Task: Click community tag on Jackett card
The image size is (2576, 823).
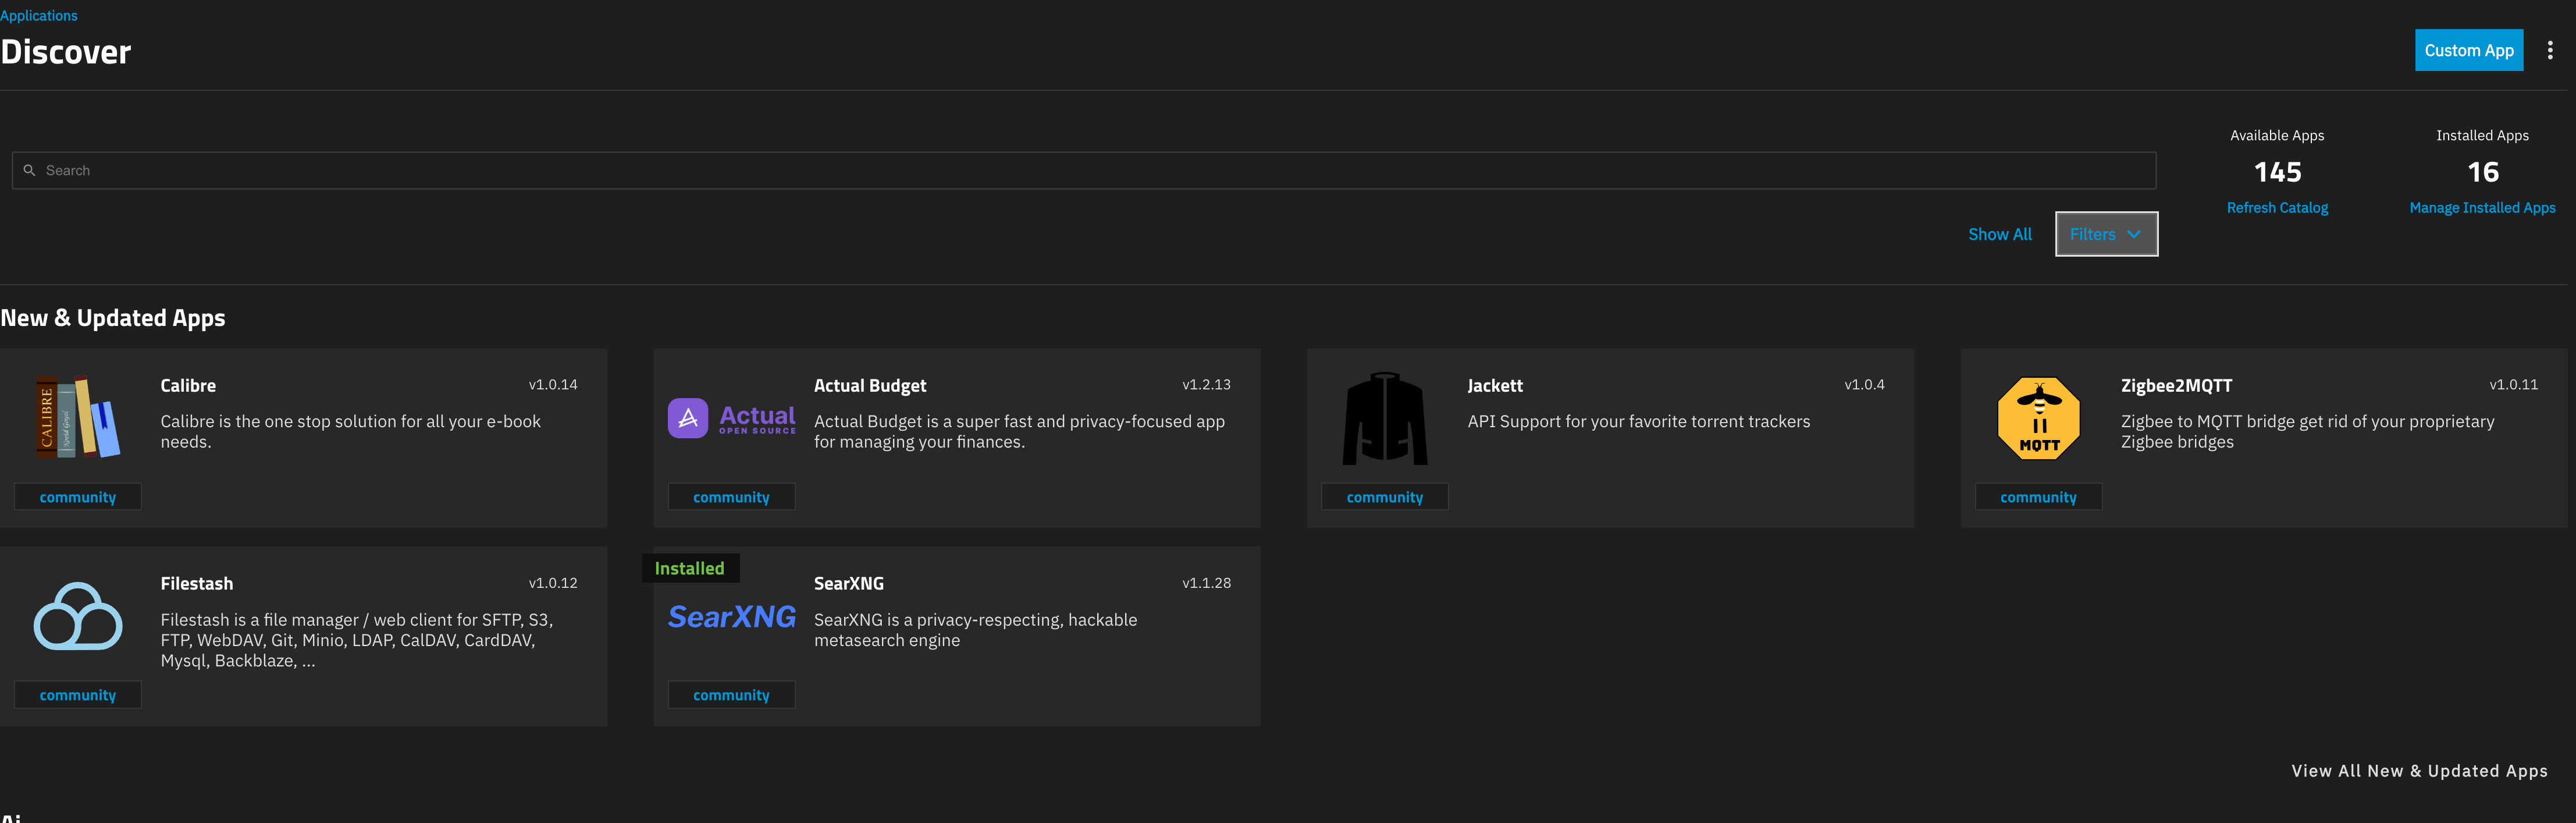Action: [x=1384, y=497]
